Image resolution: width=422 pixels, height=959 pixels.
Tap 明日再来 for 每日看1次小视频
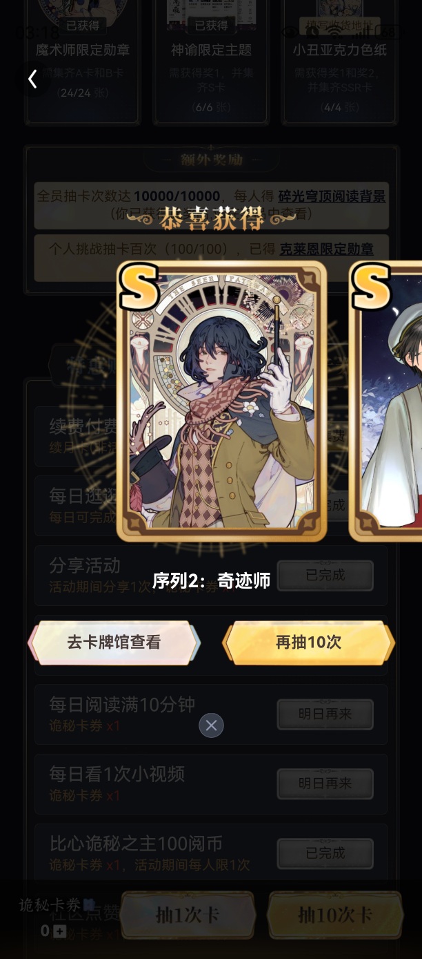325,784
